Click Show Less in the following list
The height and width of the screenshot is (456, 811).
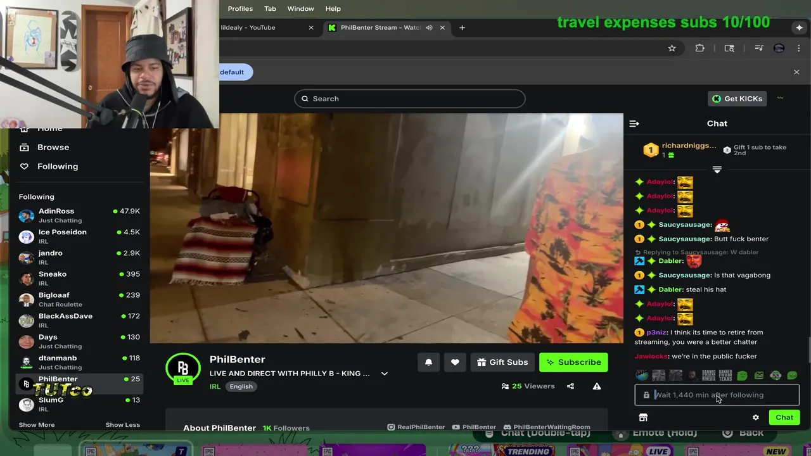(x=123, y=425)
